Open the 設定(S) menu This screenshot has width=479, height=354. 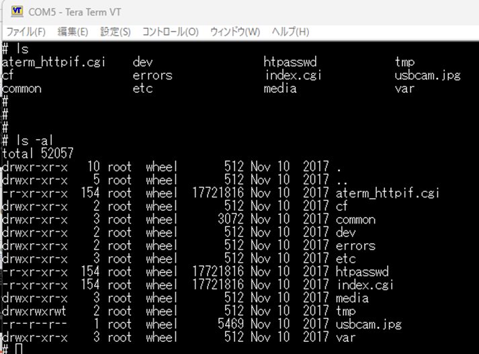point(116,32)
